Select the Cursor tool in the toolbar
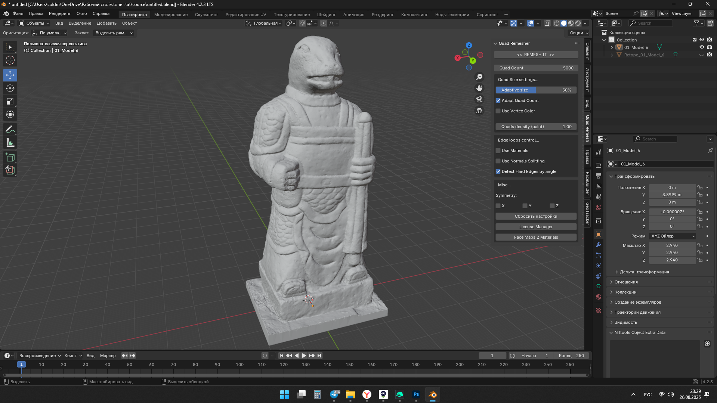 [x=10, y=60]
